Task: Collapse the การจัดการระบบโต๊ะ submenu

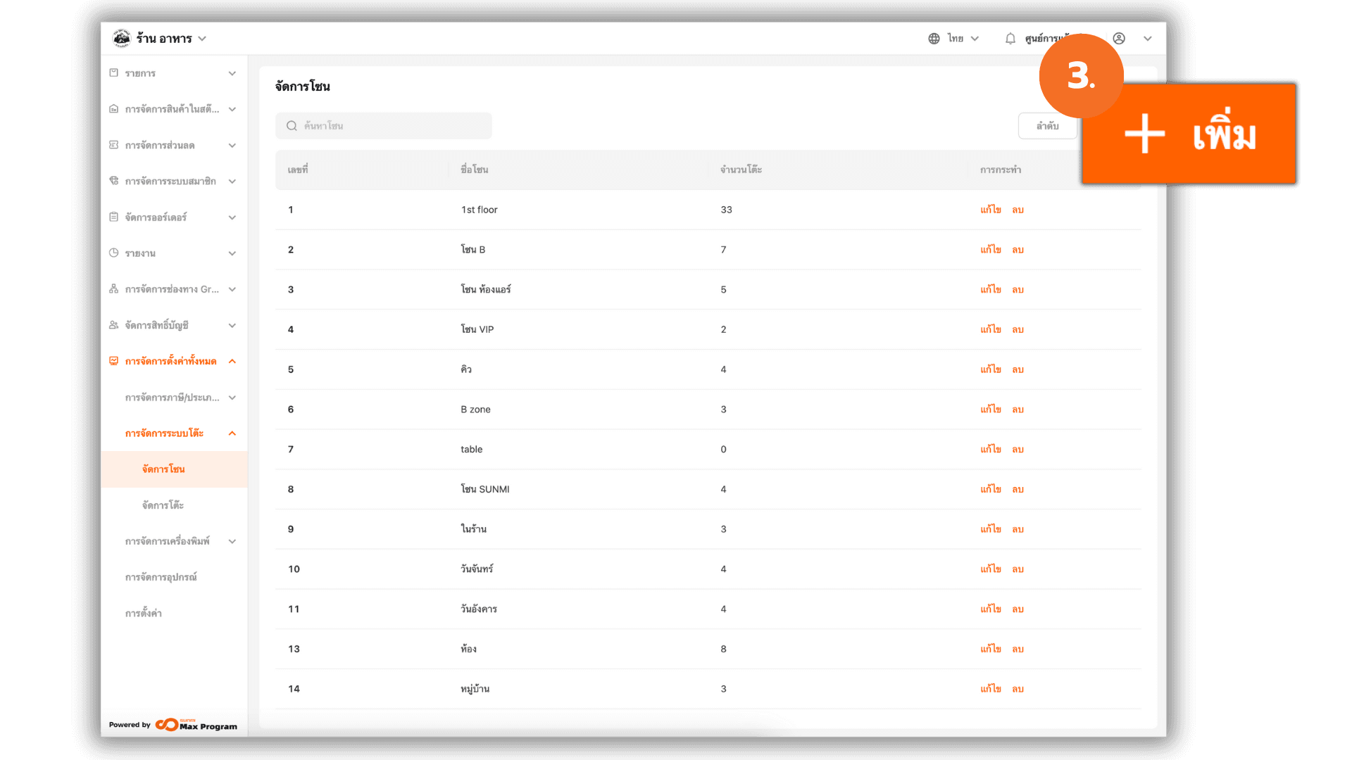Action: click(232, 433)
